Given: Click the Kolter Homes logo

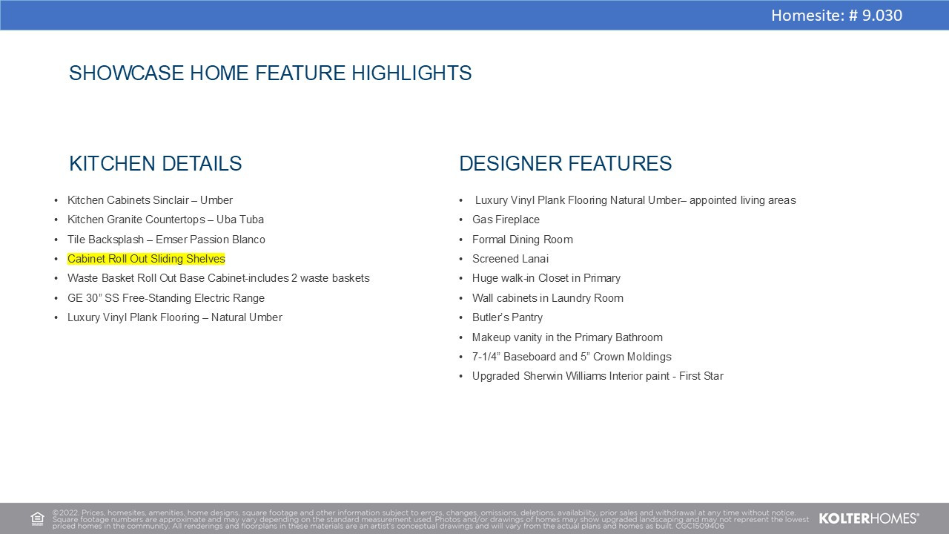Looking at the screenshot, I should point(868,518).
